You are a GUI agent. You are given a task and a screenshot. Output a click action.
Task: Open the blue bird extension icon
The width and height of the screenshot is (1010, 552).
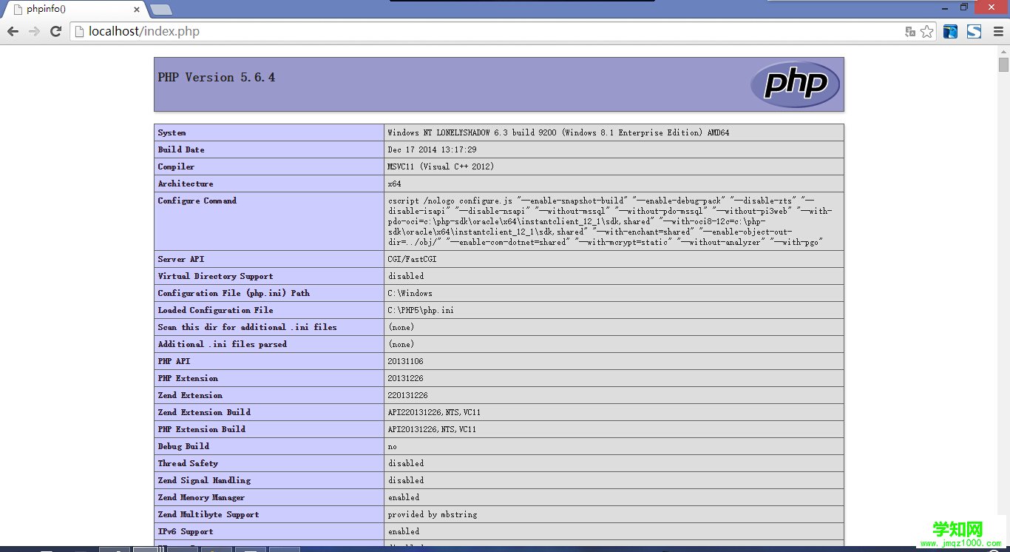pyautogui.click(x=950, y=32)
